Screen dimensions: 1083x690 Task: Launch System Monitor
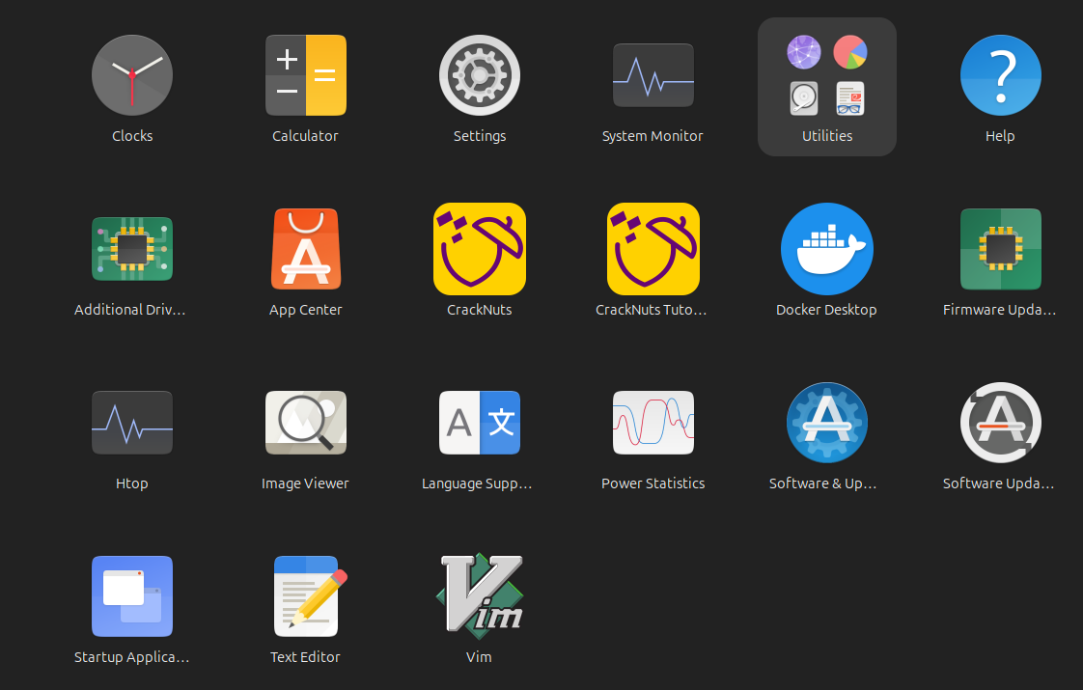click(x=653, y=75)
